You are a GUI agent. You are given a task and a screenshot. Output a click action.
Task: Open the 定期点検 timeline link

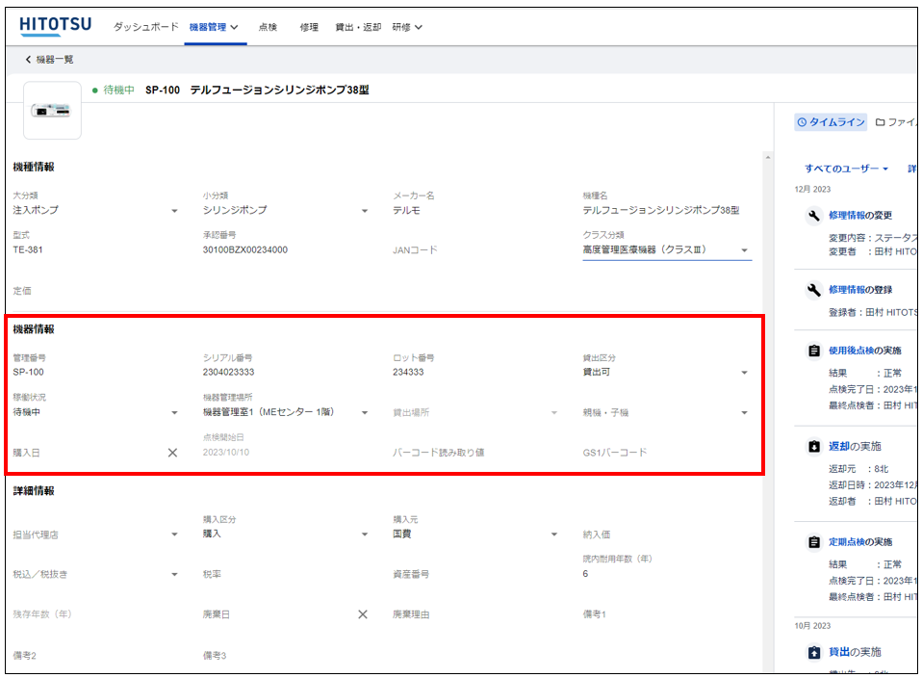point(847,542)
